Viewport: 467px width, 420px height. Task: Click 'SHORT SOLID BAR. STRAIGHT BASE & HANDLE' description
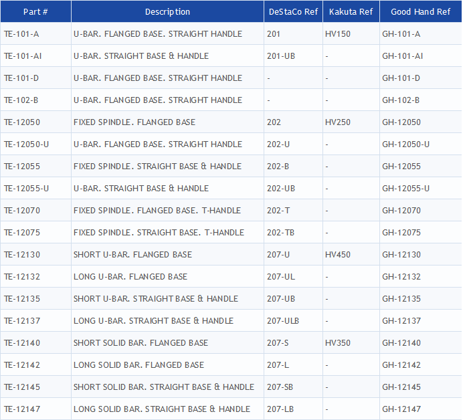point(164,387)
